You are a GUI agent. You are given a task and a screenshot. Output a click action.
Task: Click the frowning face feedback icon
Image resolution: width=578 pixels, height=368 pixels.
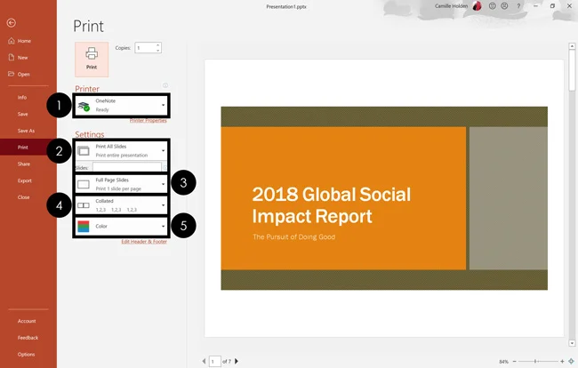[x=504, y=6]
